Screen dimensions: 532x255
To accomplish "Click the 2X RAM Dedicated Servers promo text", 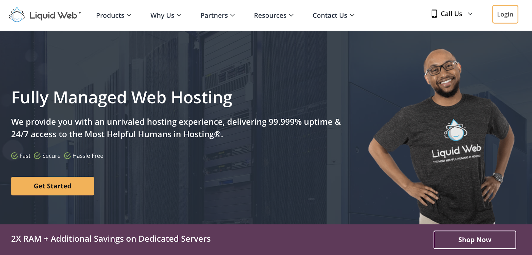I will click(111, 239).
